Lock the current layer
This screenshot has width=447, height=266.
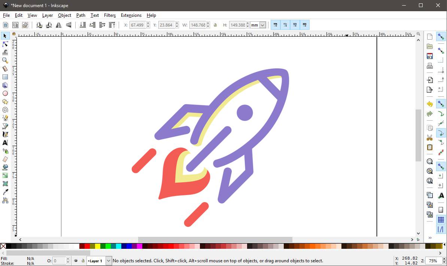point(82,260)
